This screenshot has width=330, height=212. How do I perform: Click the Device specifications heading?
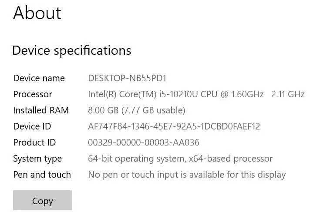coord(72,51)
